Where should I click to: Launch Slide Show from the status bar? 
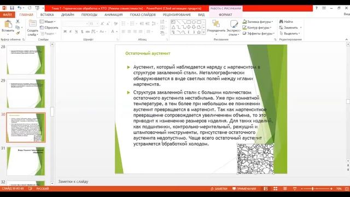coord(295,189)
